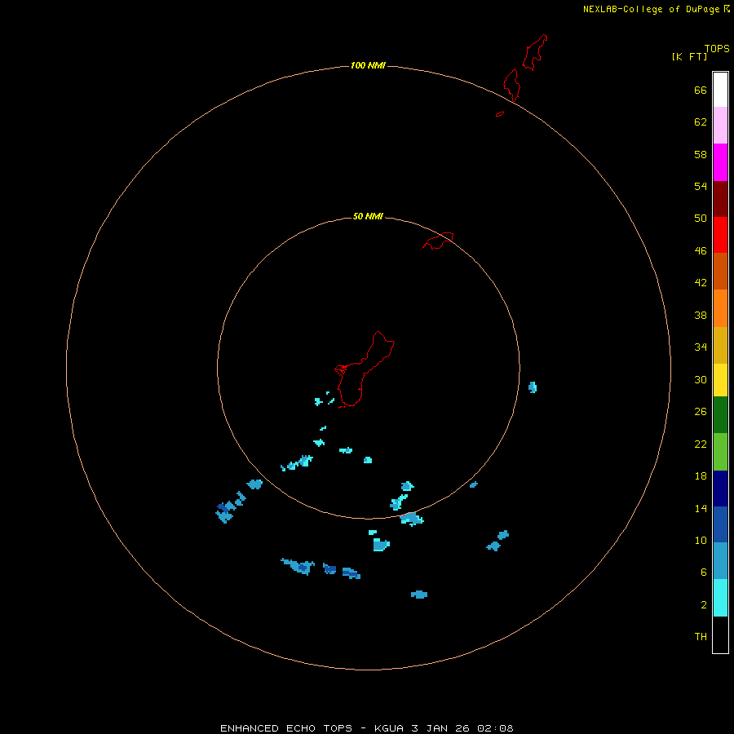Click the Rota island outline on 50 NMI ring
The width and height of the screenshot is (734, 734).
point(438,241)
